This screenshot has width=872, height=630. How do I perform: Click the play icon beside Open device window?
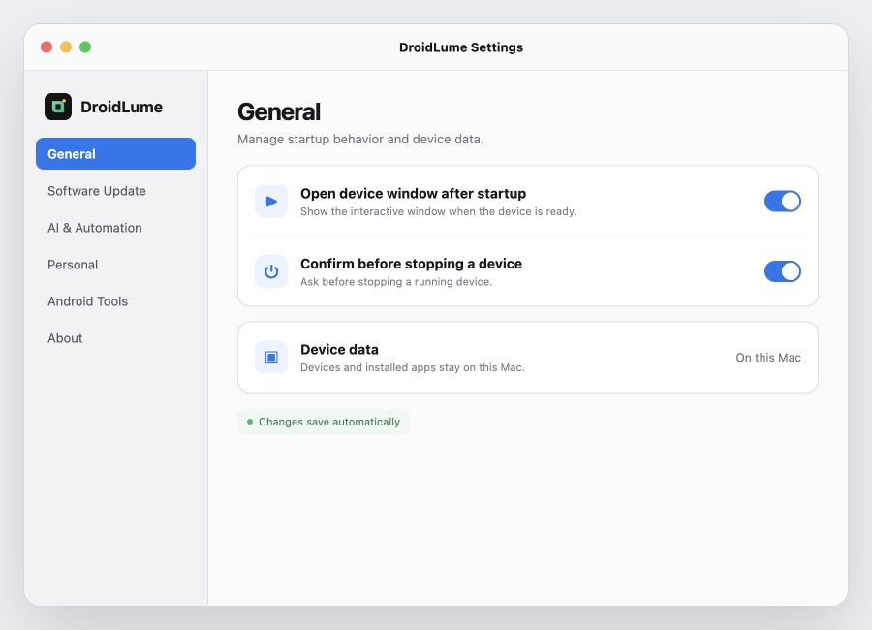click(271, 201)
